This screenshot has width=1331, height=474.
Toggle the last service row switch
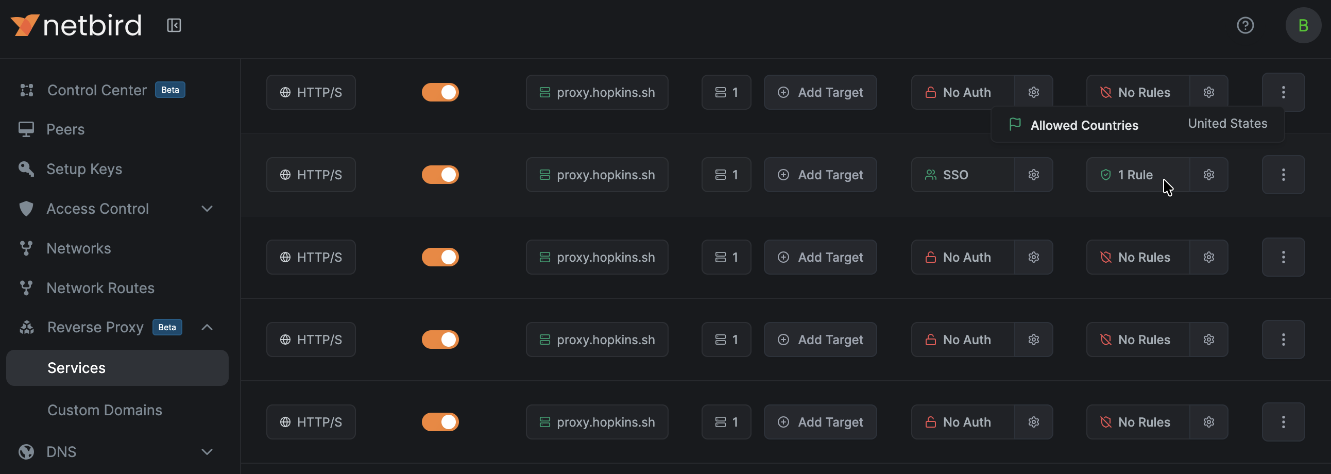tap(440, 421)
